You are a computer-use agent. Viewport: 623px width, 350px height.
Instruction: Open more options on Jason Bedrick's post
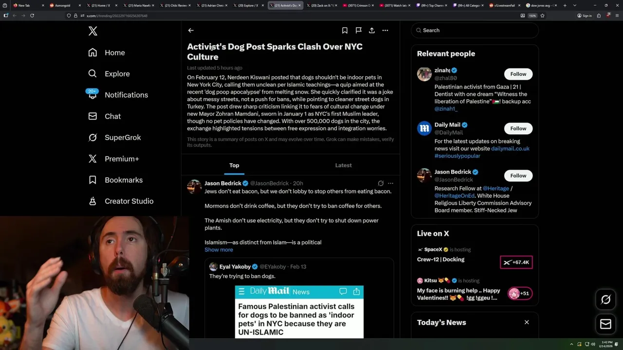390,183
